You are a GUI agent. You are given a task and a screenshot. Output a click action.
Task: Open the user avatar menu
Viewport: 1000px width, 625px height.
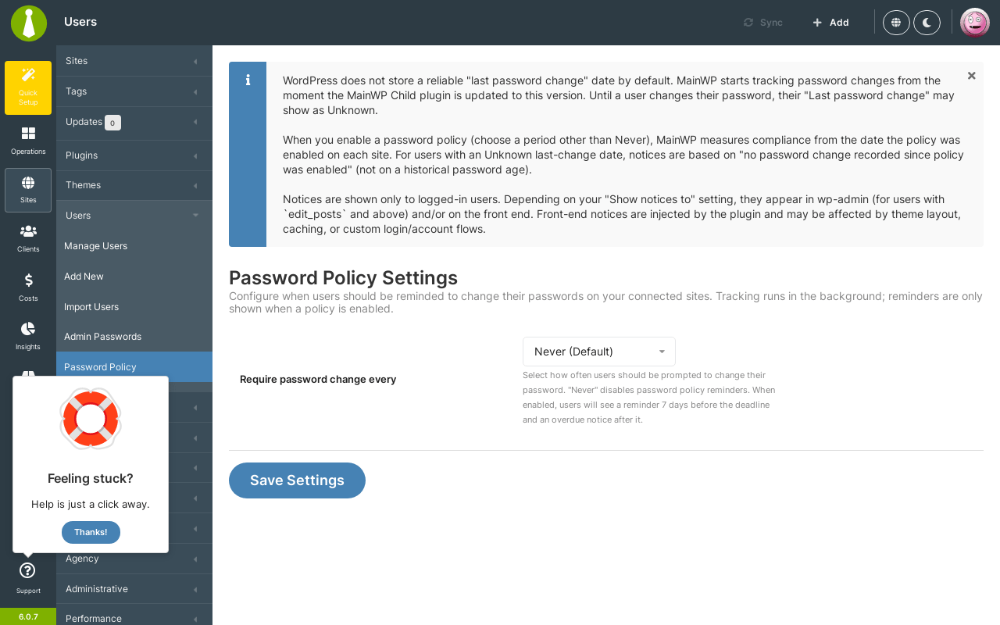tap(975, 23)
